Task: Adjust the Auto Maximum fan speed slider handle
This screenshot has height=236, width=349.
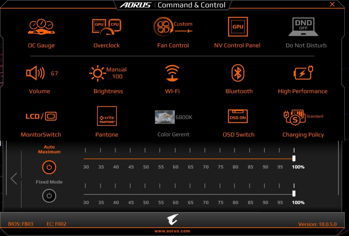Action: point(294,158)
